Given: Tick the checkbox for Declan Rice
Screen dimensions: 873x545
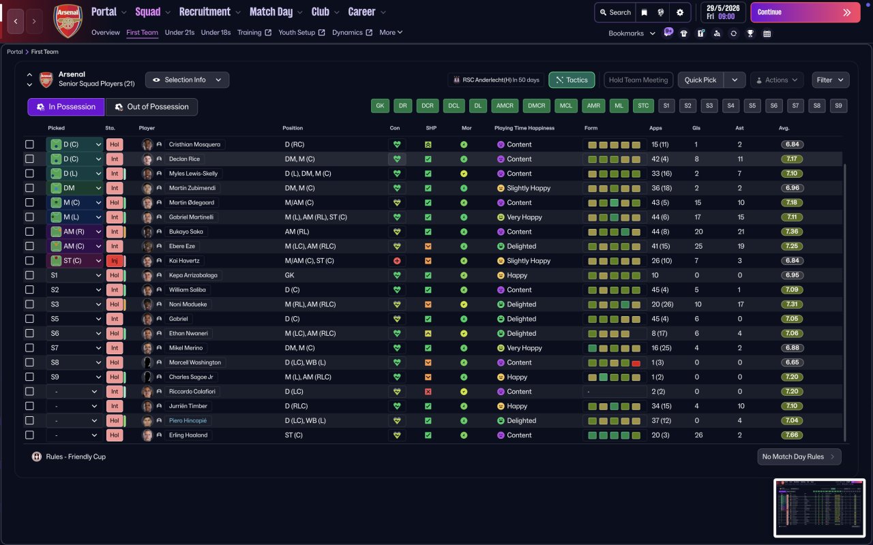Looking at the screenshot, I should pyautogui.click(x=29, y=159).
